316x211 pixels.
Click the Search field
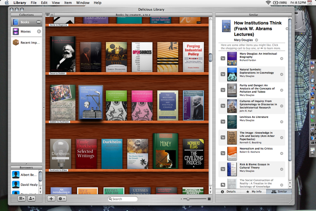click(x=123, y=199)
